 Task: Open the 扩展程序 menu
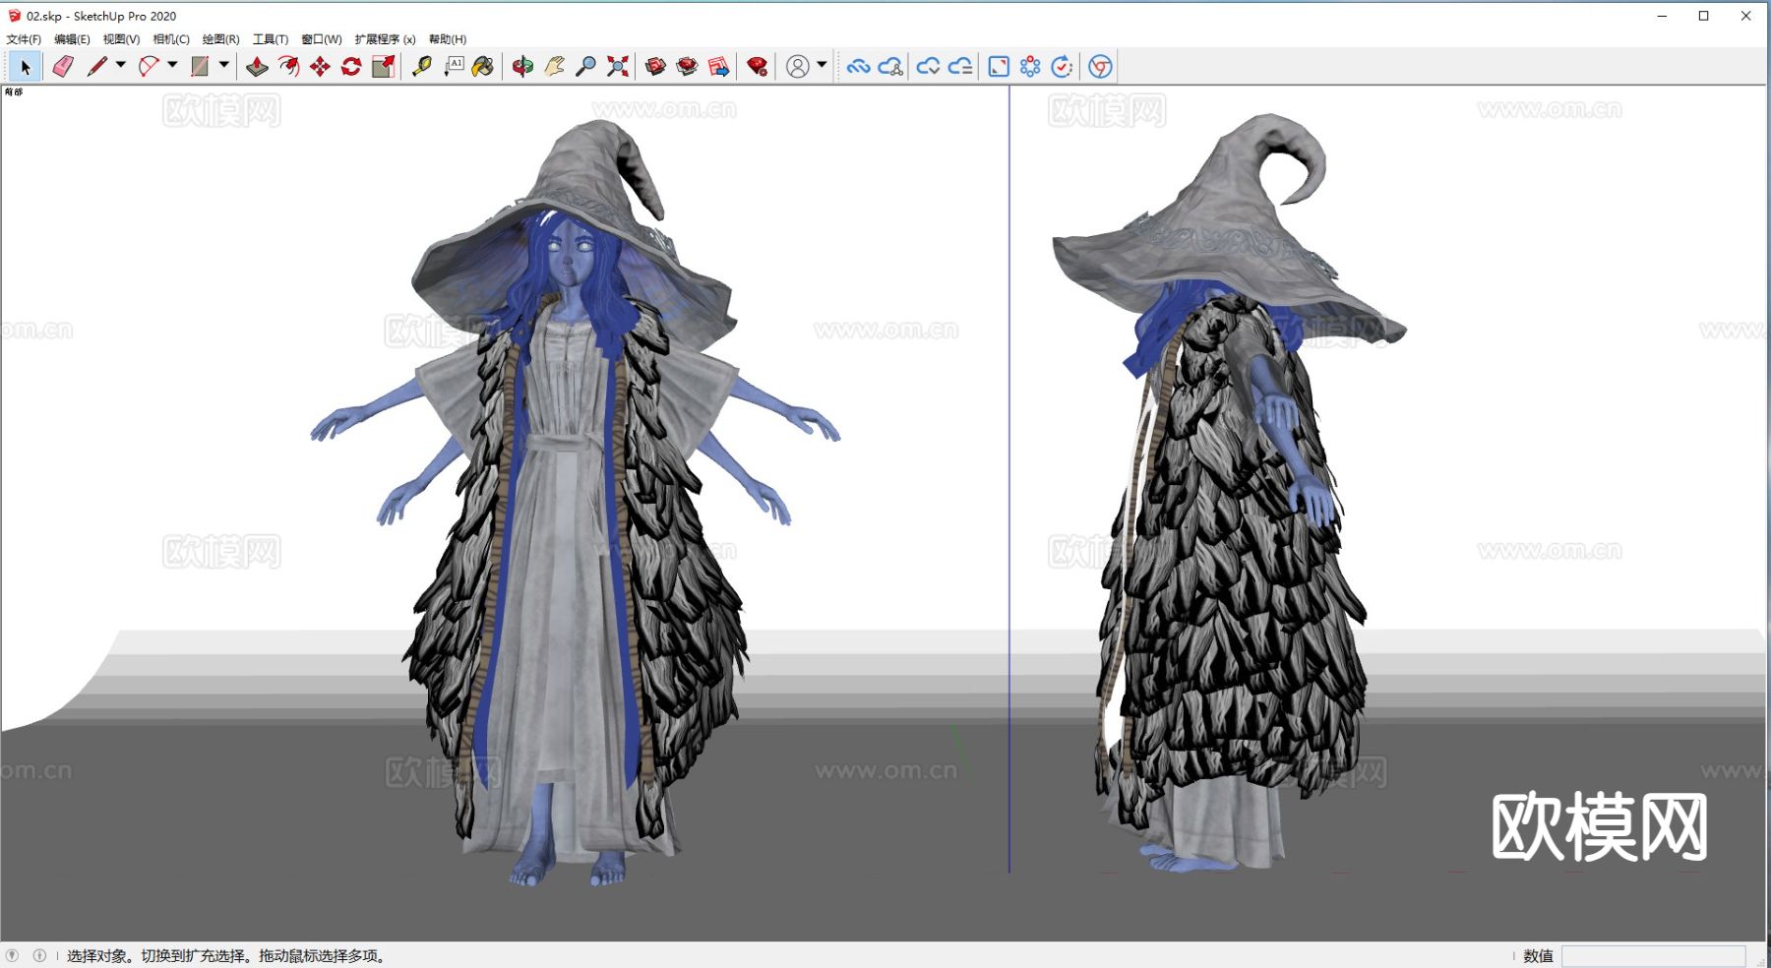385,39
